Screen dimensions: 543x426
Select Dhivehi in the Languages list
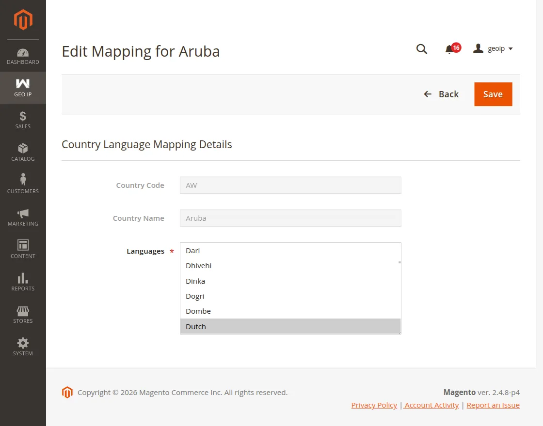pos(290,266)
